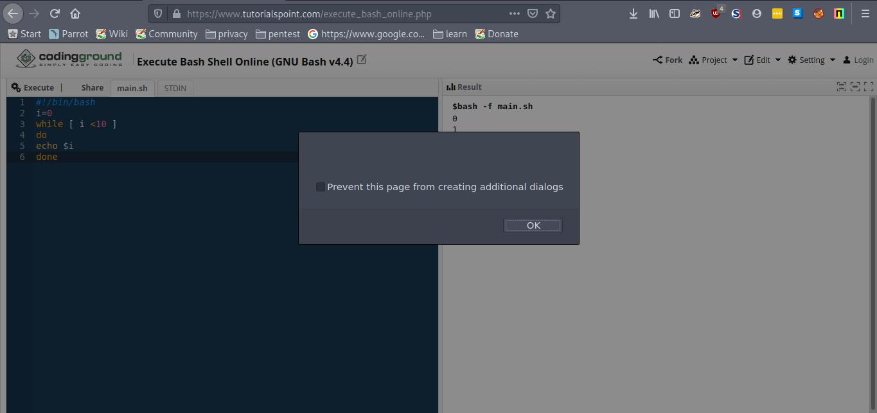Open the Firefox account avatar icon
The height and width of the screenshot is (413, 877).
(x=757, y=13)
